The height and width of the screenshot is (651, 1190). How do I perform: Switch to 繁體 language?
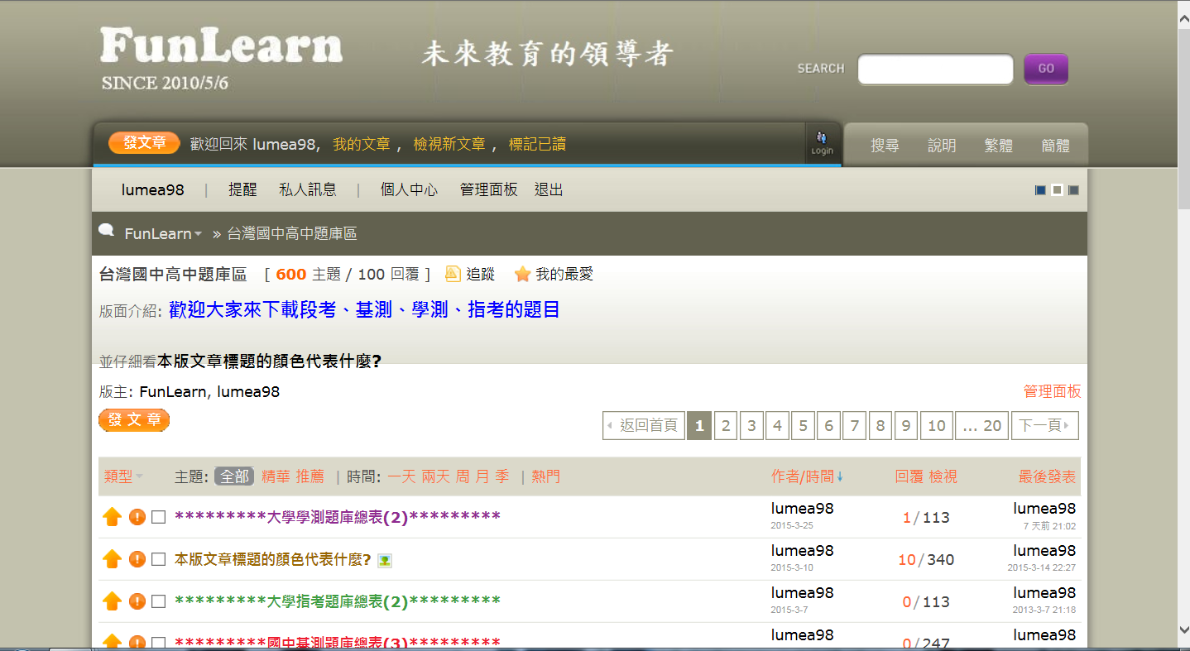pos(999,146)
